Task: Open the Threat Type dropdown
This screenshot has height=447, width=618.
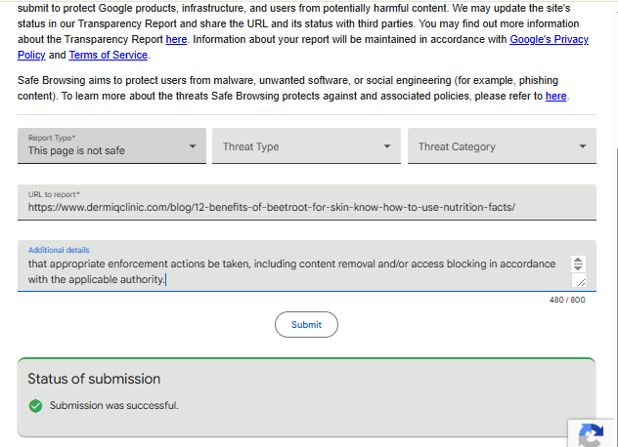Action: click(306, 145)
